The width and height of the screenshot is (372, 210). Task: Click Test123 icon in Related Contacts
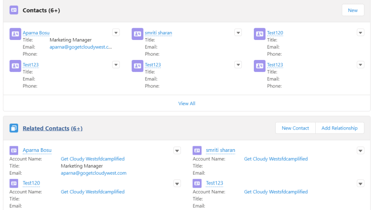point(197,183)
